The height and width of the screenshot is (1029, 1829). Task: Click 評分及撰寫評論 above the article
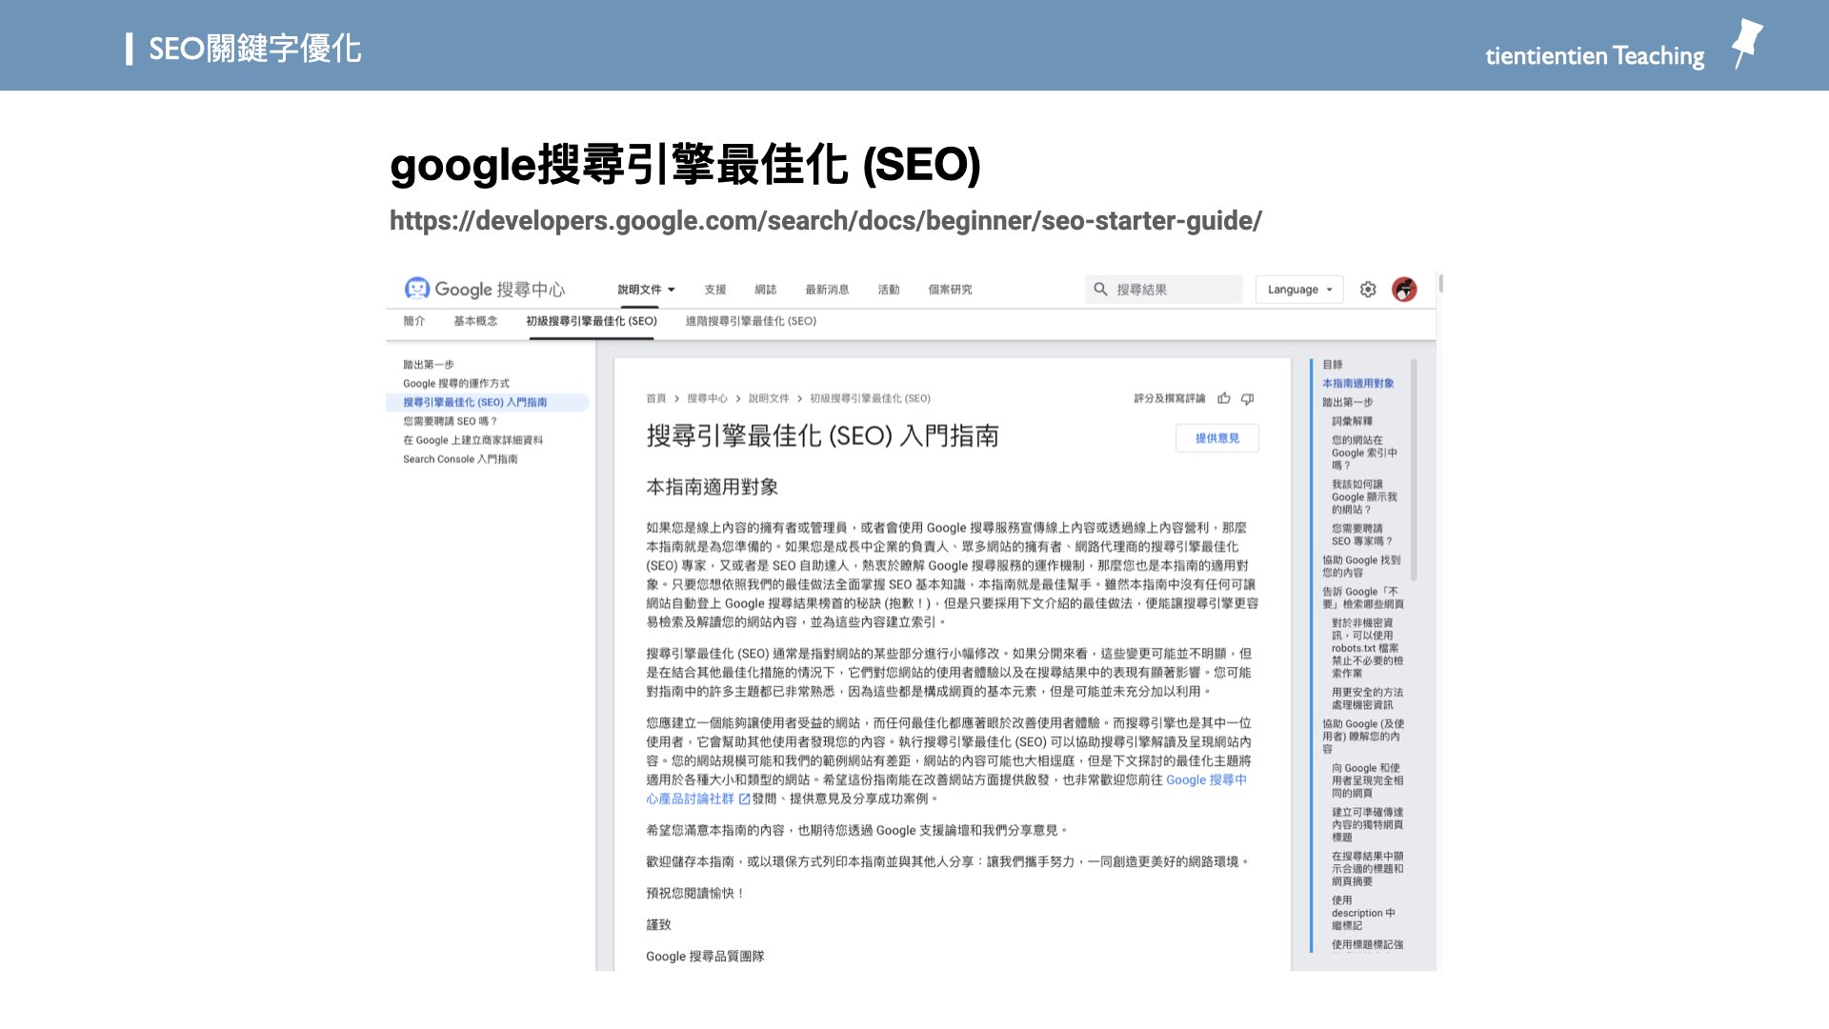[1170, 398]
